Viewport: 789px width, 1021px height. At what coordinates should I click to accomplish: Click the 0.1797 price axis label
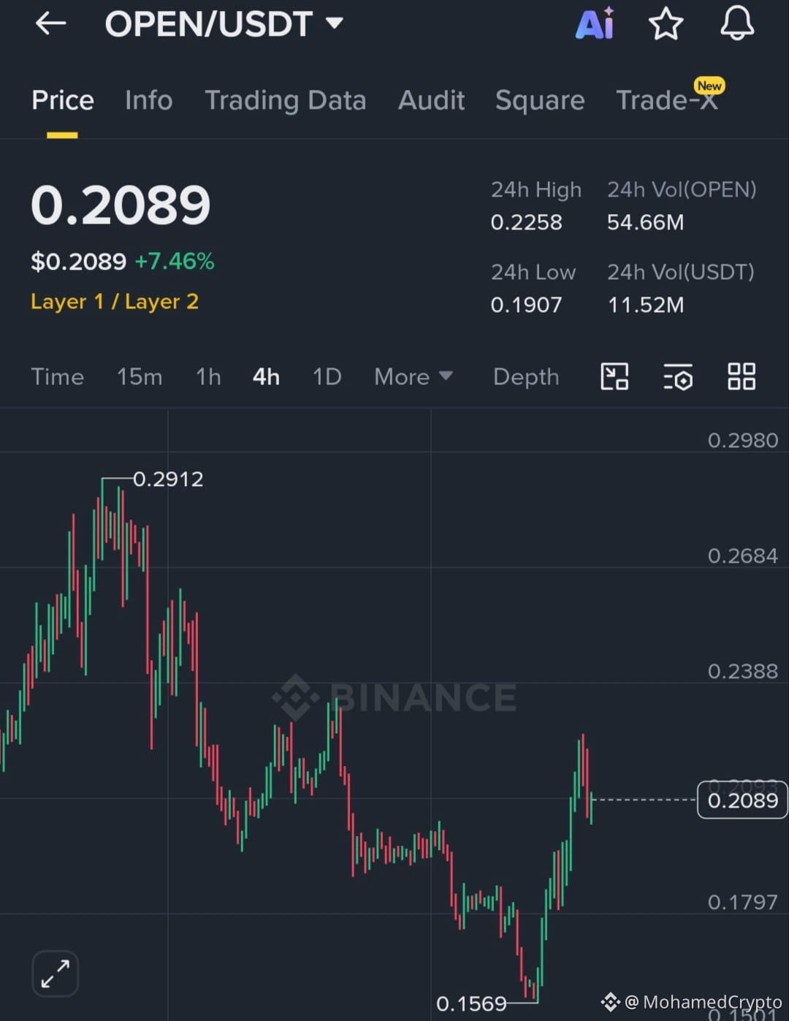pos(742,903)
